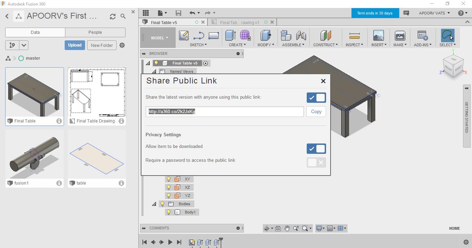Toggle the data panel grid icon
Image resolution: width=472 pixels, height=248 pixels.
click(146, 13)
